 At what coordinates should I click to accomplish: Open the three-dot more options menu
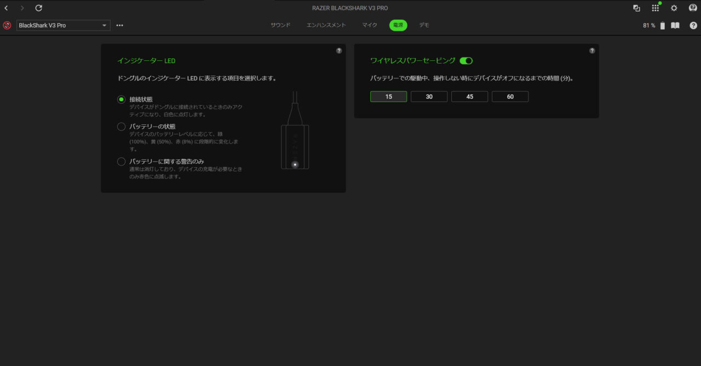119,25
